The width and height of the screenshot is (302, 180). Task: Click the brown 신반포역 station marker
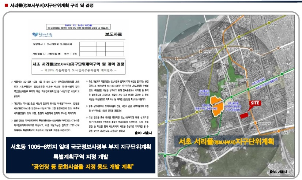coord(201,51)
